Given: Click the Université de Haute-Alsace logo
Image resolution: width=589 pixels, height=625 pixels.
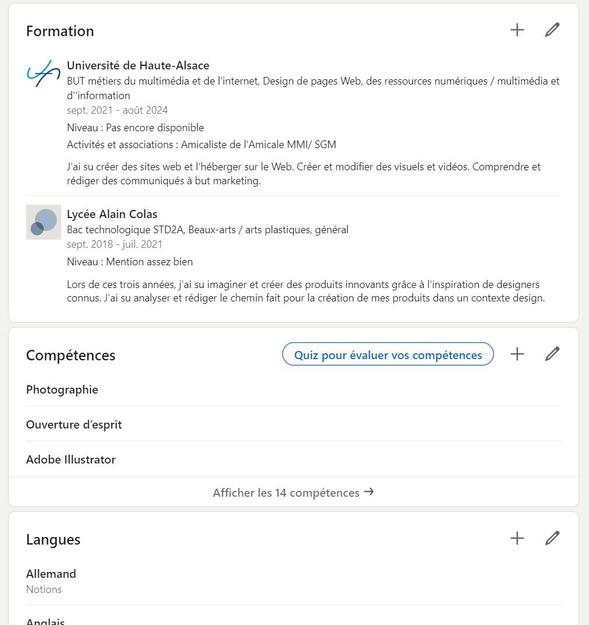Looking at the screenshot, I should tap(43, 74).
